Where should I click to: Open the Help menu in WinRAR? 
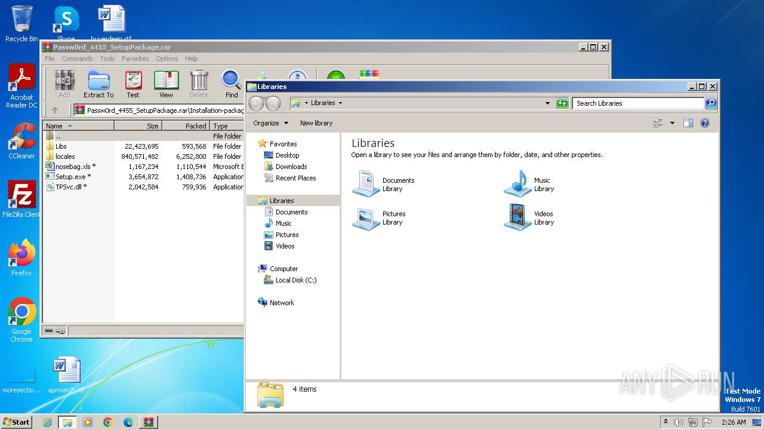[x=191, y=59]
